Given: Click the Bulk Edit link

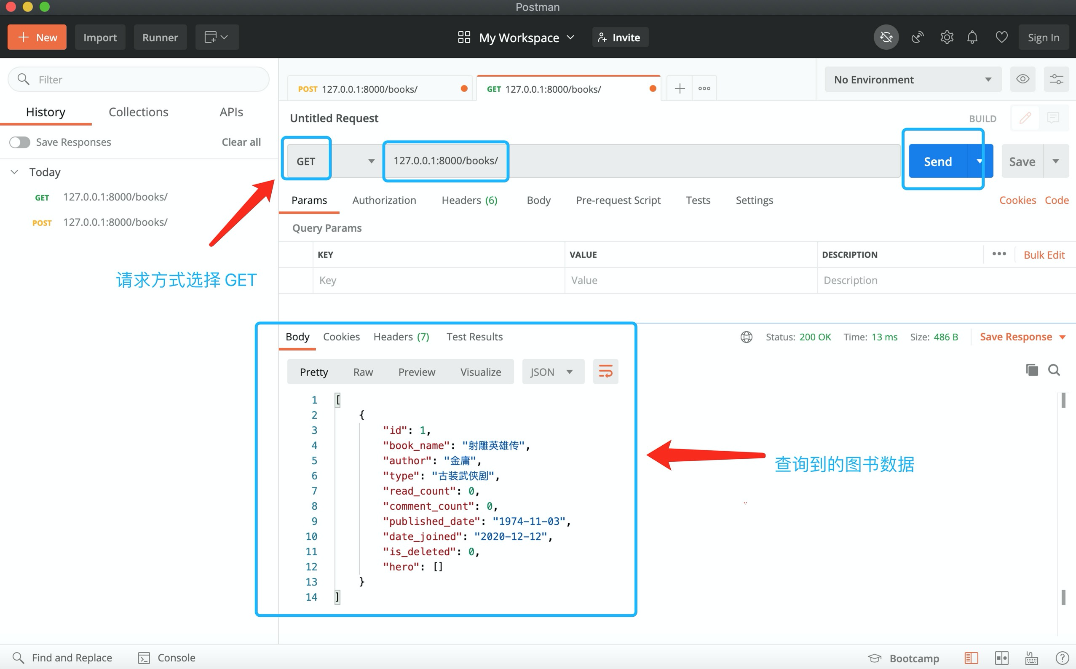Looking at the screenshot, I should (1044, 255).
